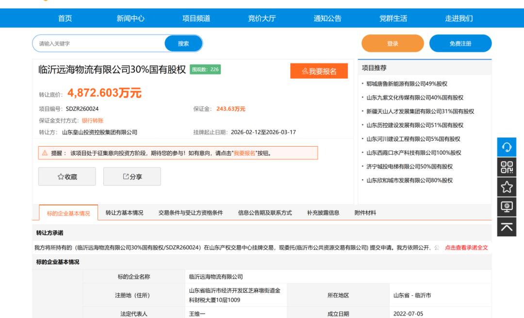Open 点击查看承诺全文 to view full commitment

tap(467, 247)
